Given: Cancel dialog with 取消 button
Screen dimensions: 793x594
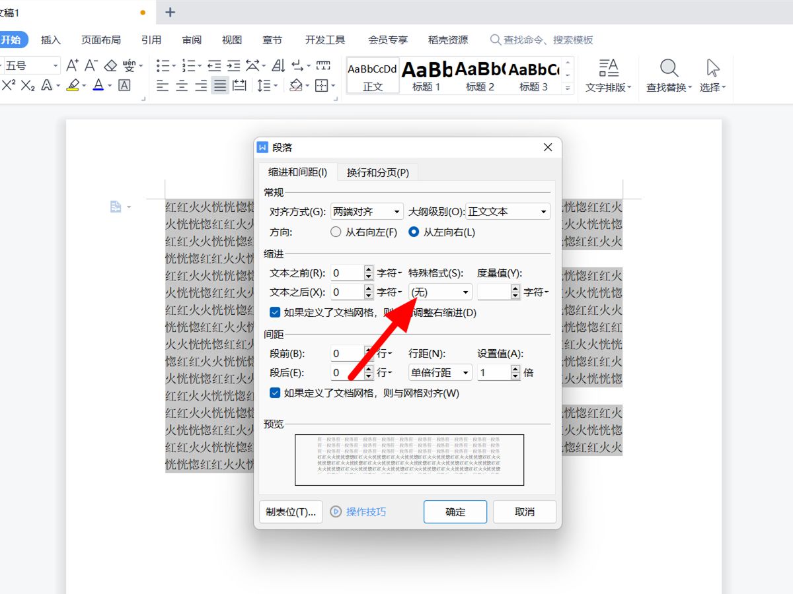Looking at the screenshot, I should (x=525, y=511).
